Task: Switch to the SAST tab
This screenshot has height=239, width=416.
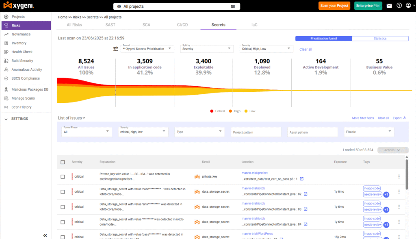Action: coord(110,25)
